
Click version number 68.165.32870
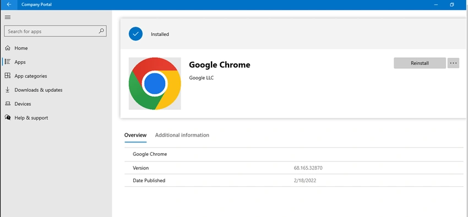308,168
